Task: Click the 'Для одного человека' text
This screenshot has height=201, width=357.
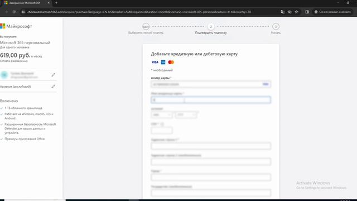Action: pos(15,47)
